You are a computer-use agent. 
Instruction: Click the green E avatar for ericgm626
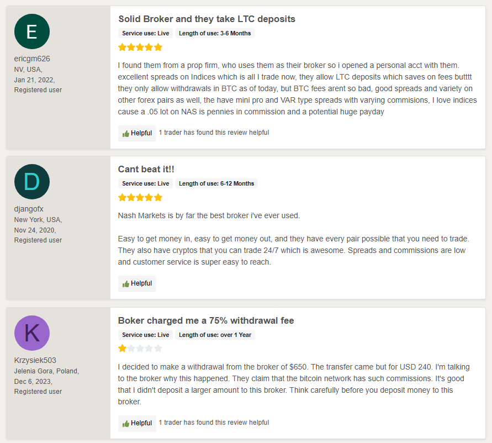pos(32,31)
